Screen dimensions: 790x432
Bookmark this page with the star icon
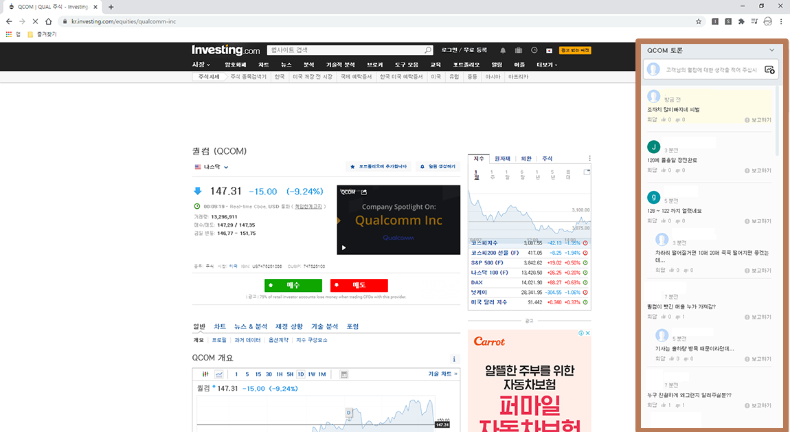point(699,22)
